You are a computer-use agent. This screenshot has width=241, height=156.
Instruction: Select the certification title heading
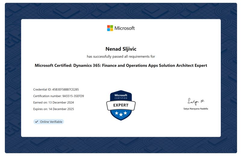(121, 65)
